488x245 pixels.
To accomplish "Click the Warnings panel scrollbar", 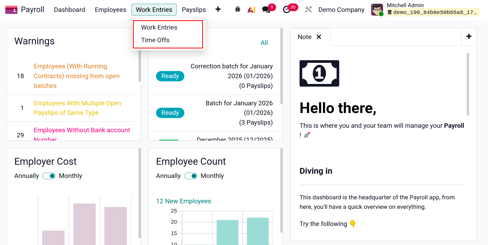I will click(140, 66).
